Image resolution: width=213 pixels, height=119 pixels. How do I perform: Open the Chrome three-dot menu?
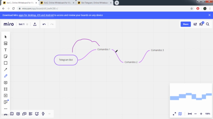click(210, 9)
